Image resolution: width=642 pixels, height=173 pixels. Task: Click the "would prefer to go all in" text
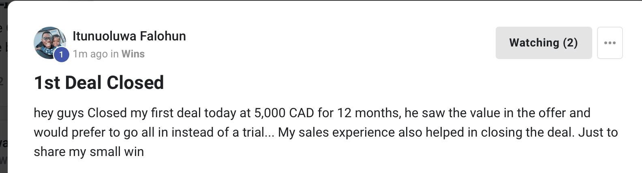coord(99,132)
